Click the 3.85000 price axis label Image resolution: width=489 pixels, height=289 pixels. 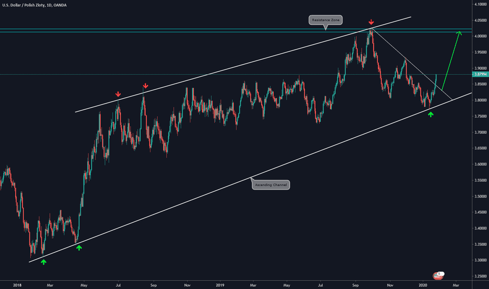[x=481, y=84]
